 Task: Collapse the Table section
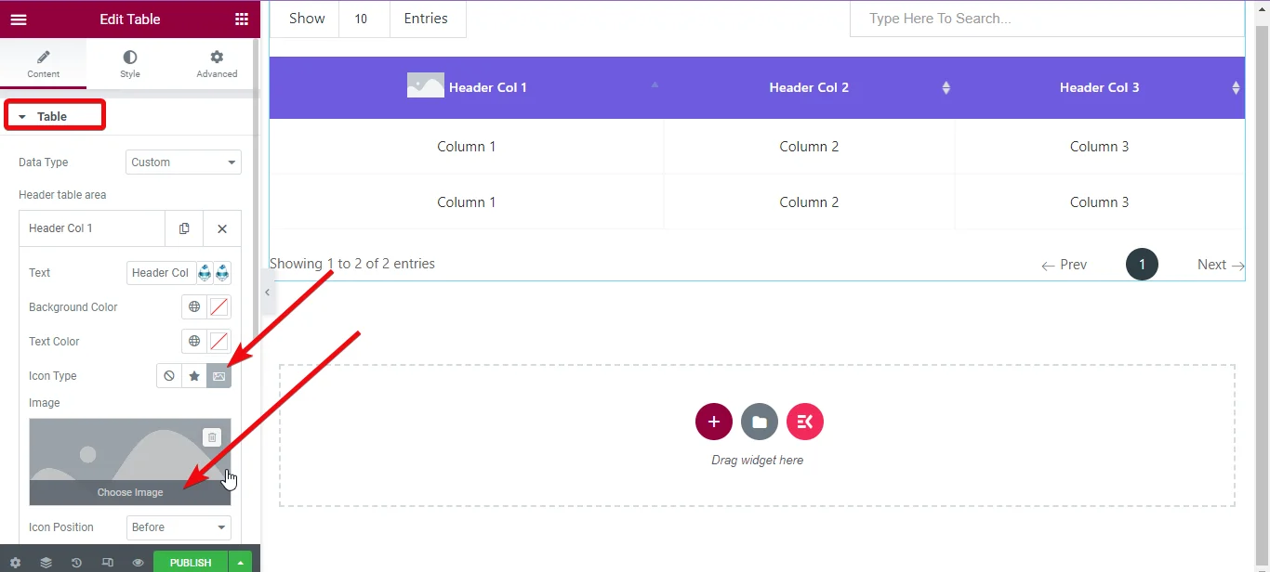click(54, 117)
